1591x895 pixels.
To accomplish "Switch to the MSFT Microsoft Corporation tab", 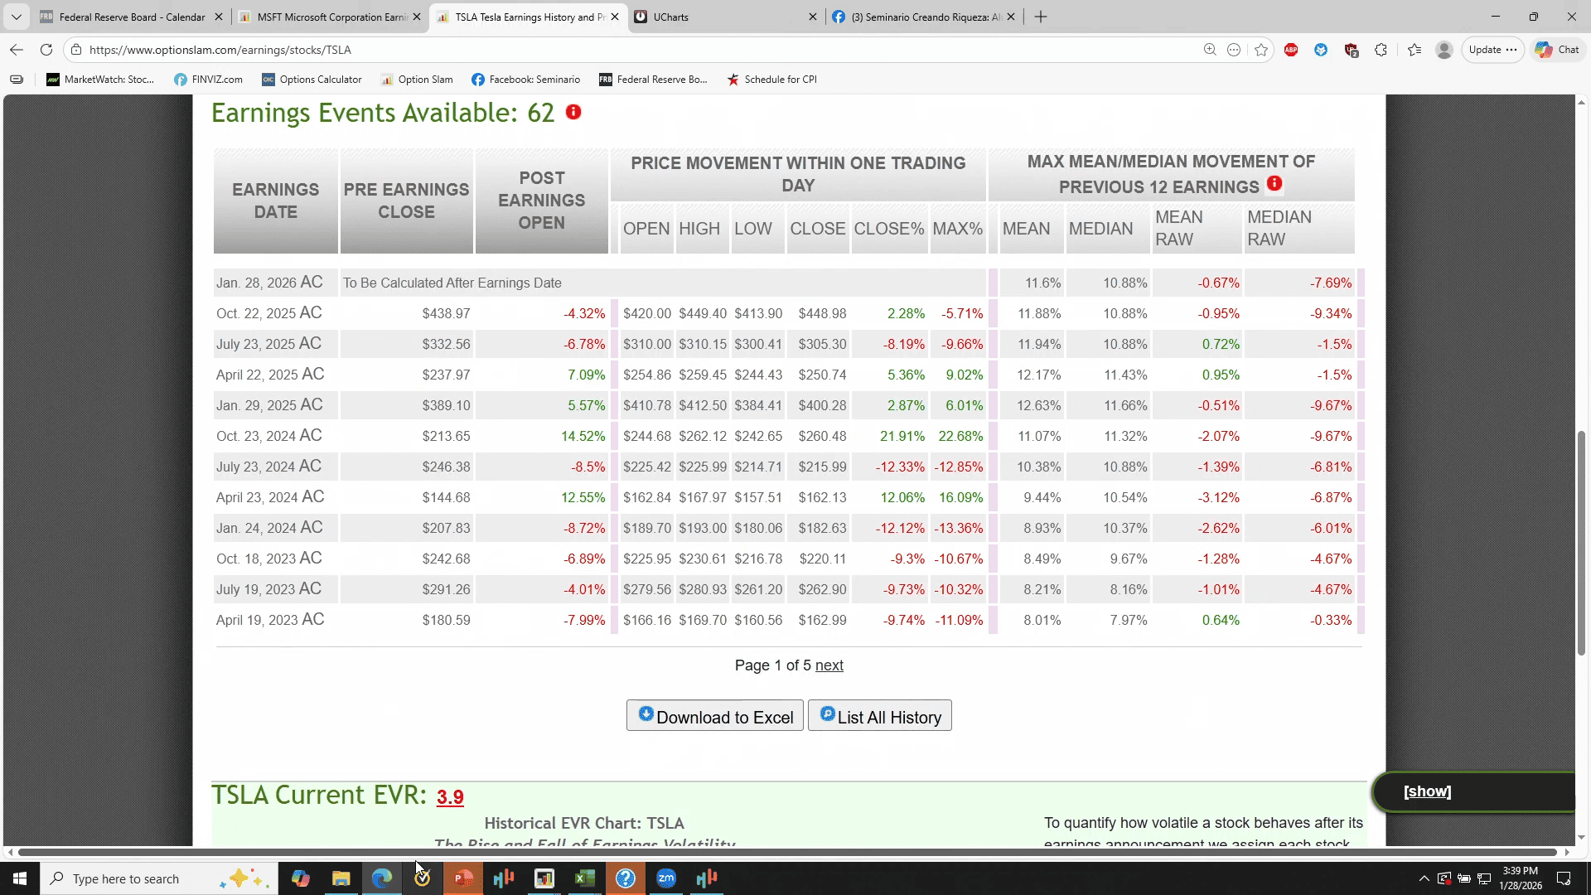I will point(330,17).
